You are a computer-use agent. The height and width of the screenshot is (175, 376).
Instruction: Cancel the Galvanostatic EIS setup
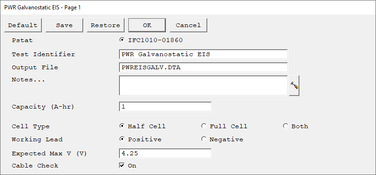pos(188,25)
